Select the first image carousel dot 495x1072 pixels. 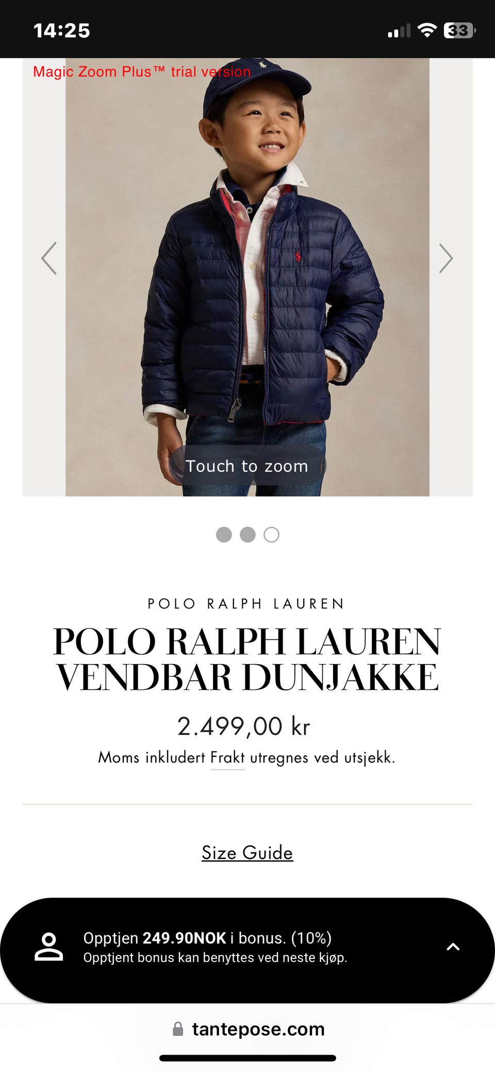[x=224, y=535]
